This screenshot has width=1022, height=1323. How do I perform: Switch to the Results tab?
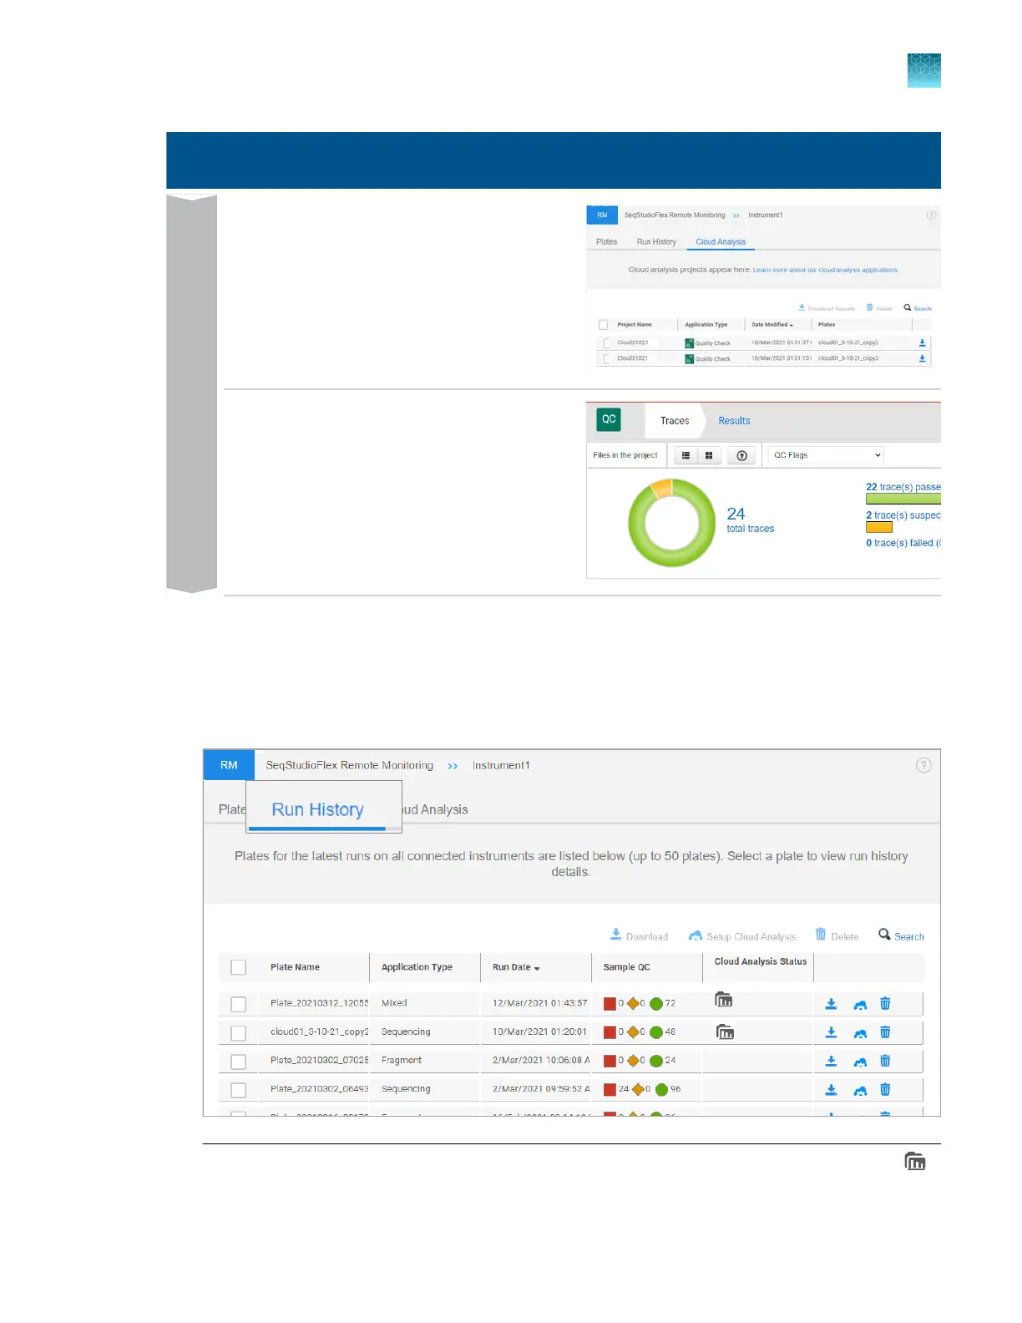[734, 421]
